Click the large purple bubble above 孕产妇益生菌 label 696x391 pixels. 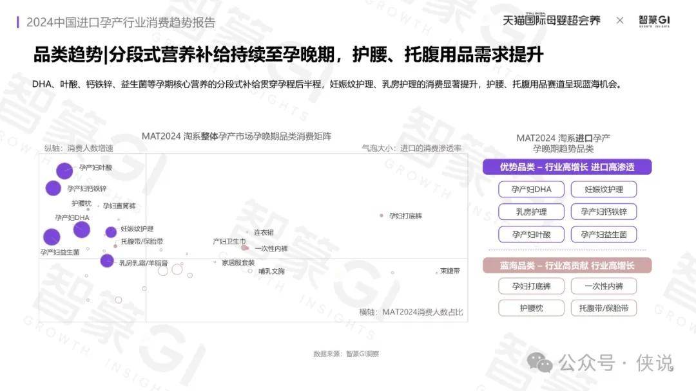point(52,237)
